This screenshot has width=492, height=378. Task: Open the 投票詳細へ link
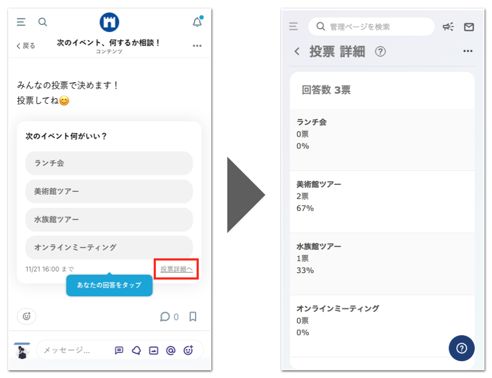point(176,268)
